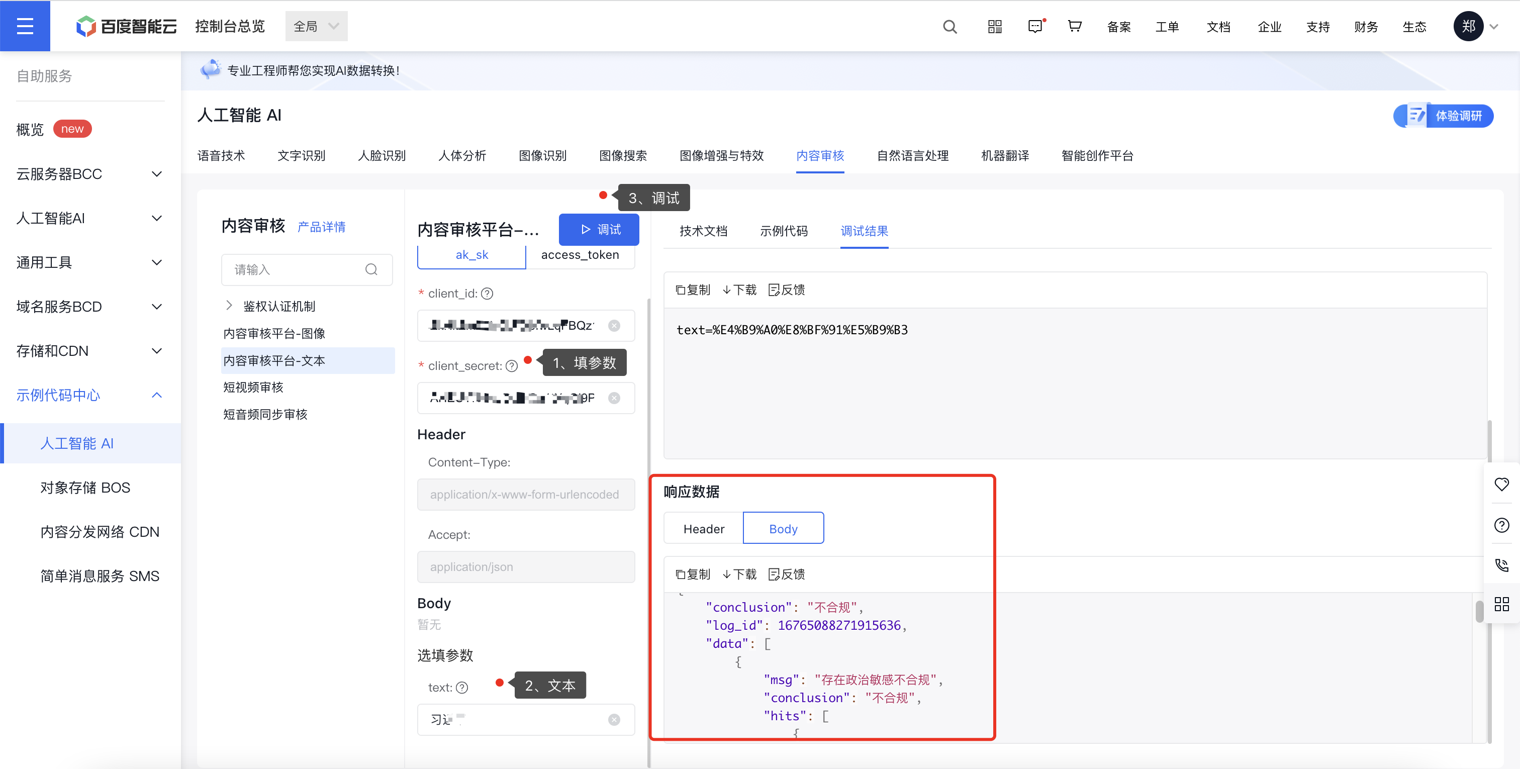Image resolution: width=1520 pixels, height=769 pixels.
Task: Select 短视频审核 list item
Action: pos(253,387)
